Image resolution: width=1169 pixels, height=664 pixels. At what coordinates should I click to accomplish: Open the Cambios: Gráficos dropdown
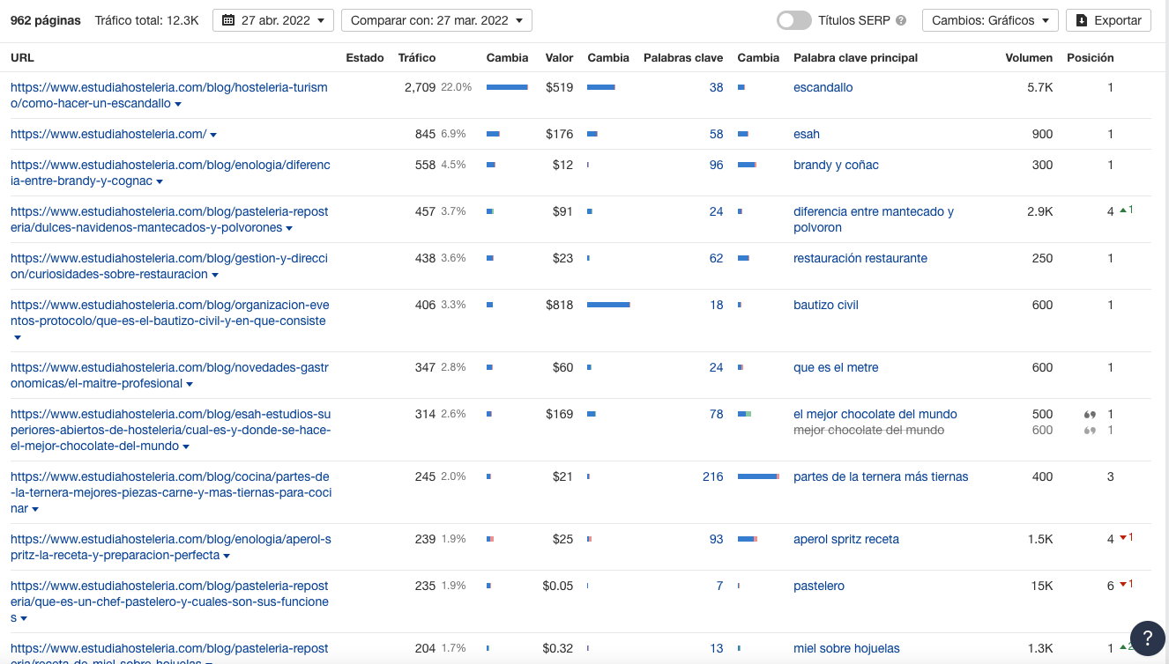[990, 20]
